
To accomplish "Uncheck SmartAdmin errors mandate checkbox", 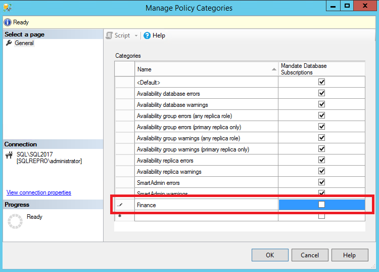I will 321,182.
